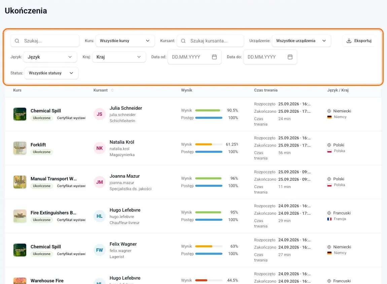Viewport: 387px width, 284px height.
Task: Click the Czas trwania column header
Action: click(x=266, y=90)
